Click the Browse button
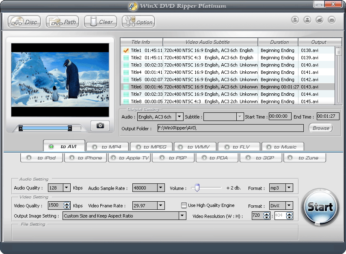 point(320,128)
